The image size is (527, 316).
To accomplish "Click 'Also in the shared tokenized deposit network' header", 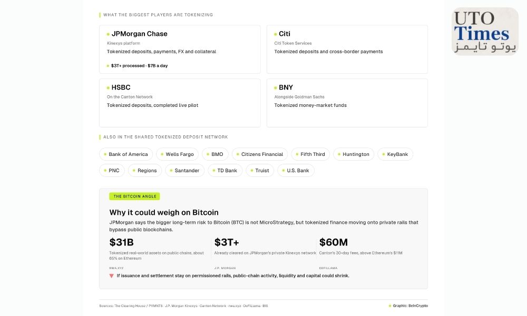I will click(165, 137).
